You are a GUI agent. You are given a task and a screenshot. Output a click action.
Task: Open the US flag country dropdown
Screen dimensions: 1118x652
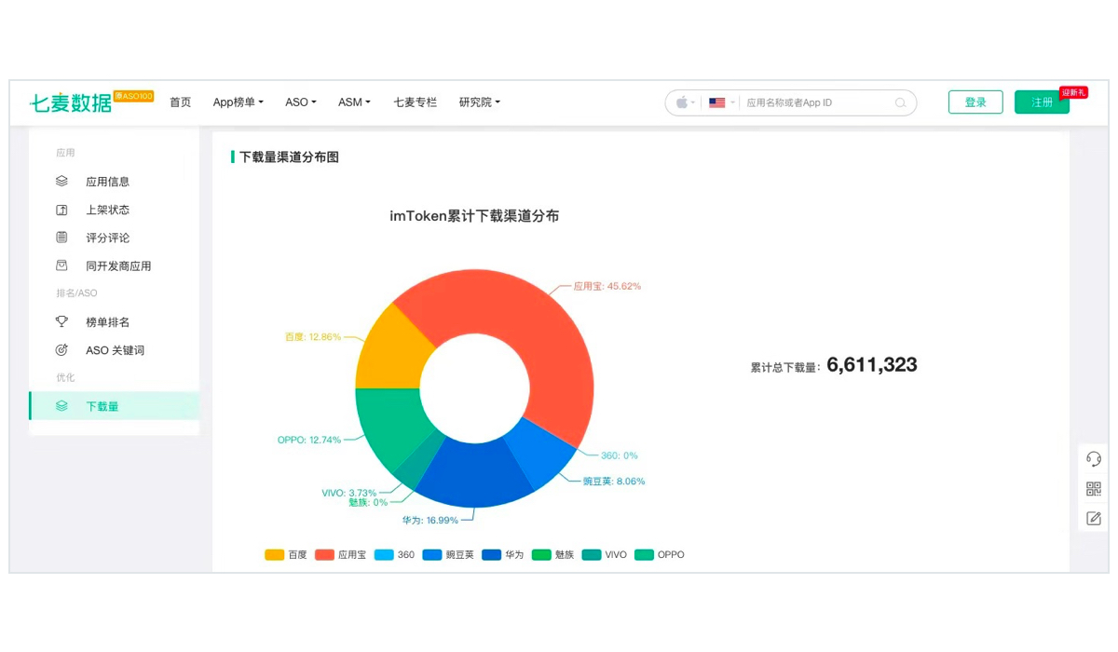[x=722, y=102]
